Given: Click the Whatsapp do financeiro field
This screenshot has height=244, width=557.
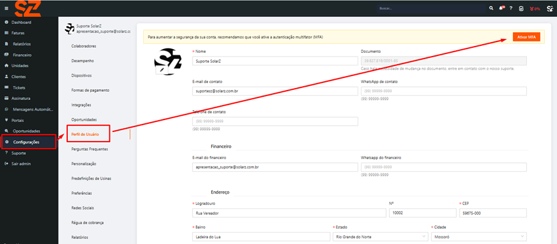Looking at the screenshot, I should [444, 167].
